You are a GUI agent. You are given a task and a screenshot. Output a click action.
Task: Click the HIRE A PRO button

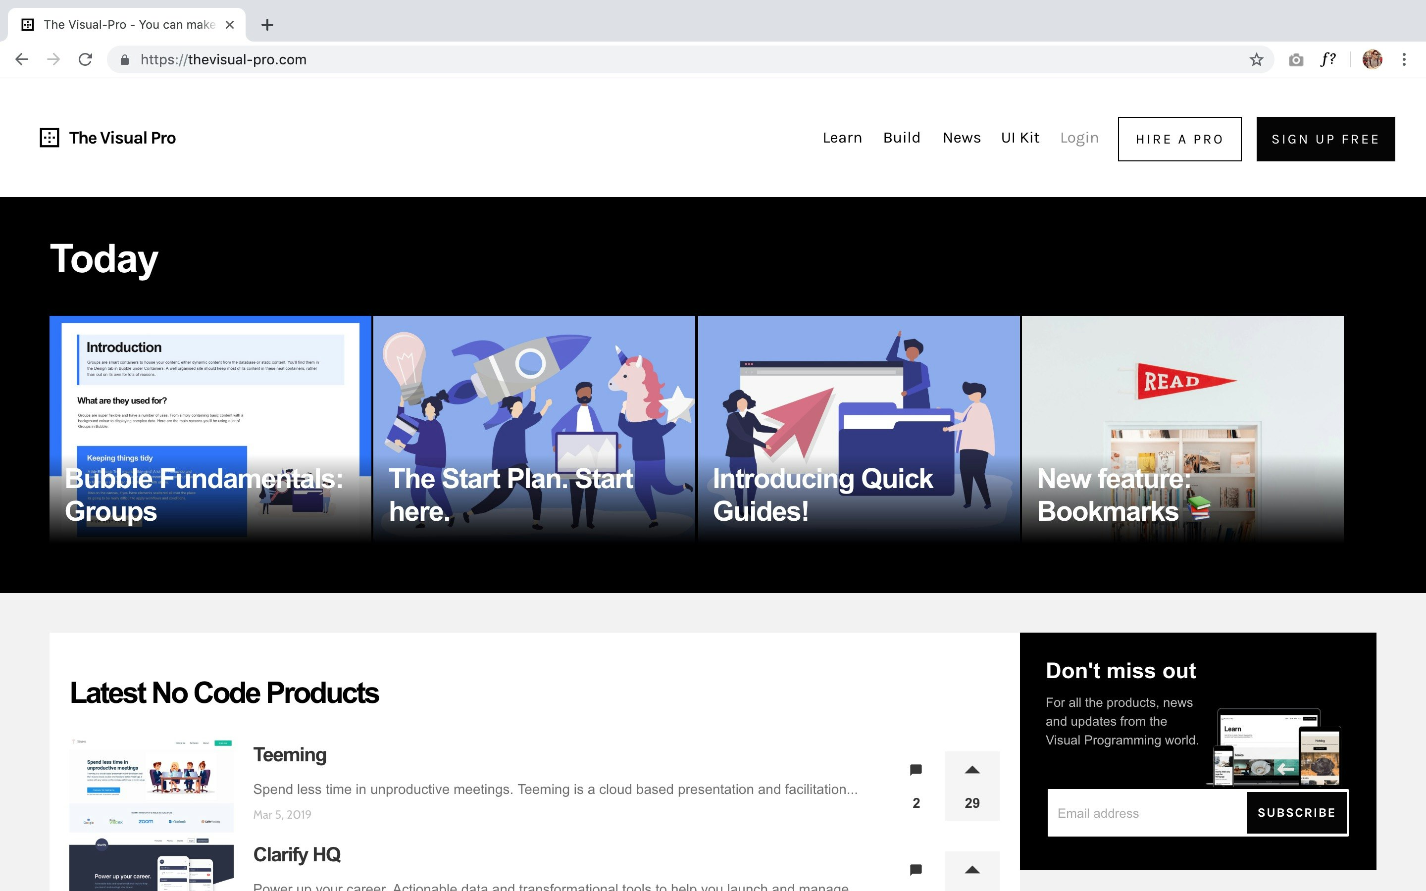point(1178,139)
